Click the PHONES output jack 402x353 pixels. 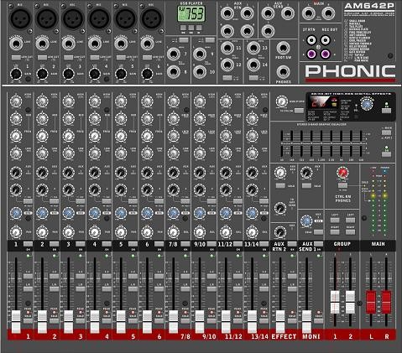(x=283, y=72)
